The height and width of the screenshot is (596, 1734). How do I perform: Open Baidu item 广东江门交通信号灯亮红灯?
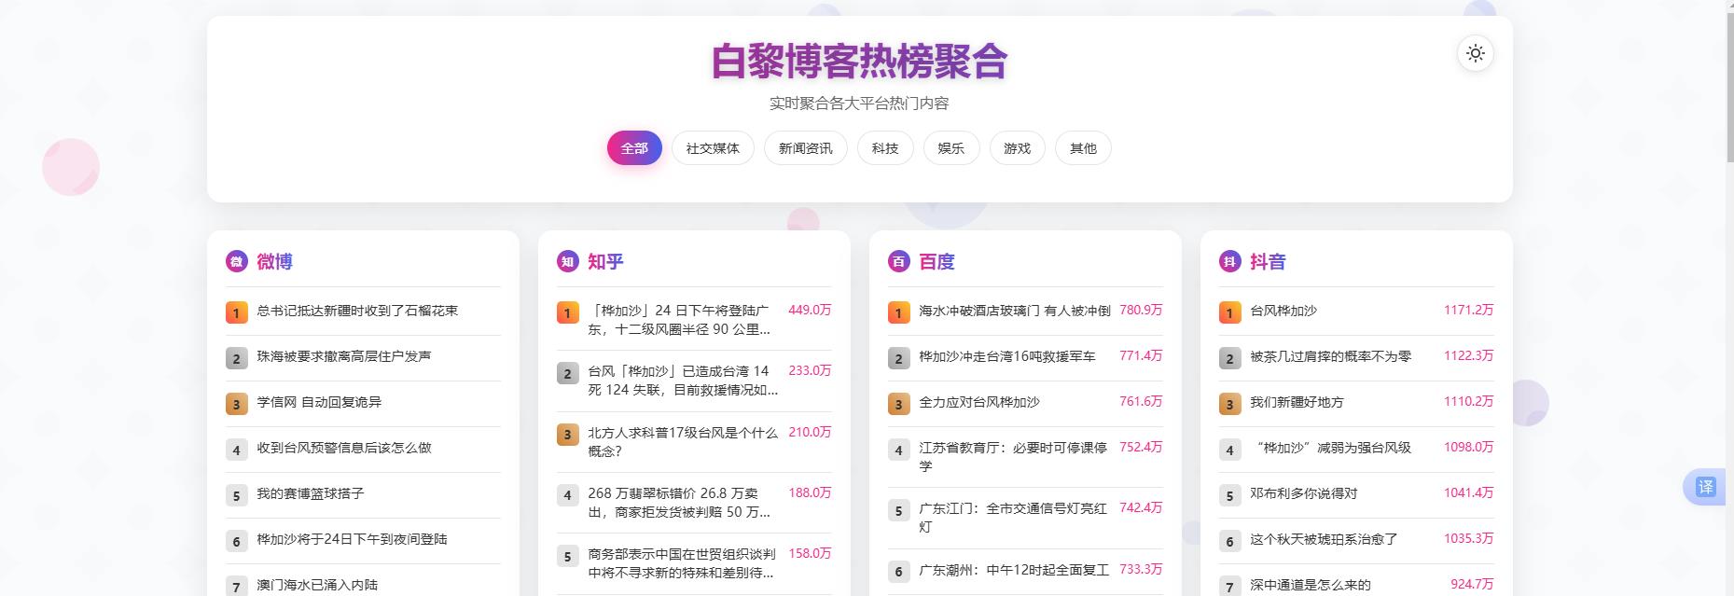click(1014, 518)
